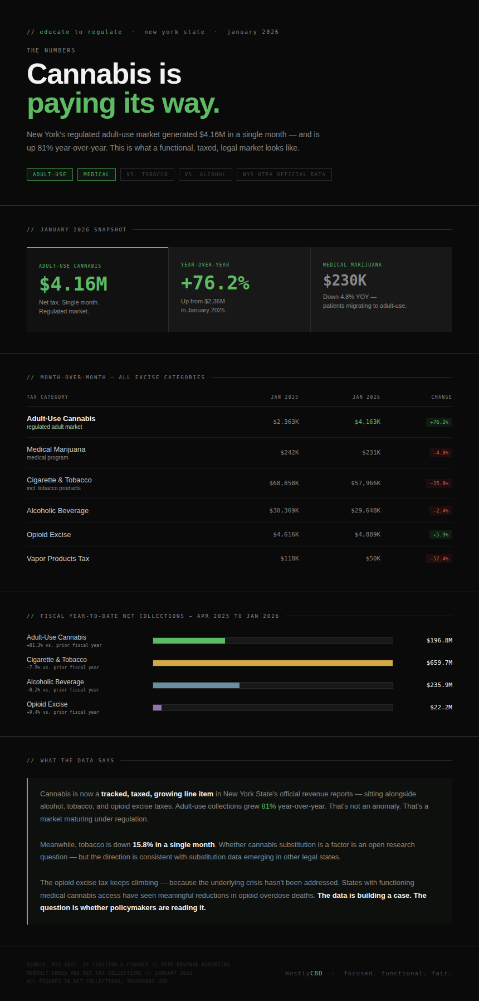Click the Cigarette & Tobacco -15.8% badge
This screenshot has height=1001, width=479.
[439, 483]
